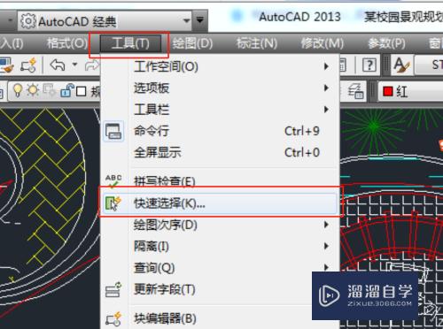The image size is (443, 329).
Task: Open the 参数(P) menu
Action: (386, 43)
